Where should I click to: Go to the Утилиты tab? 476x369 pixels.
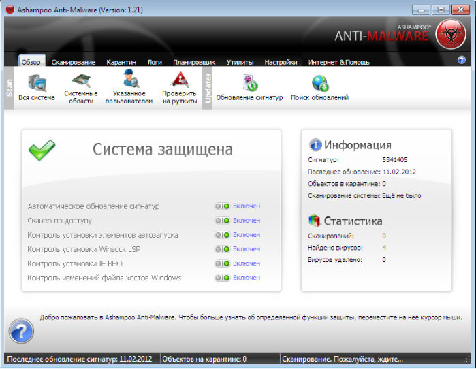[x=240, y=62]
